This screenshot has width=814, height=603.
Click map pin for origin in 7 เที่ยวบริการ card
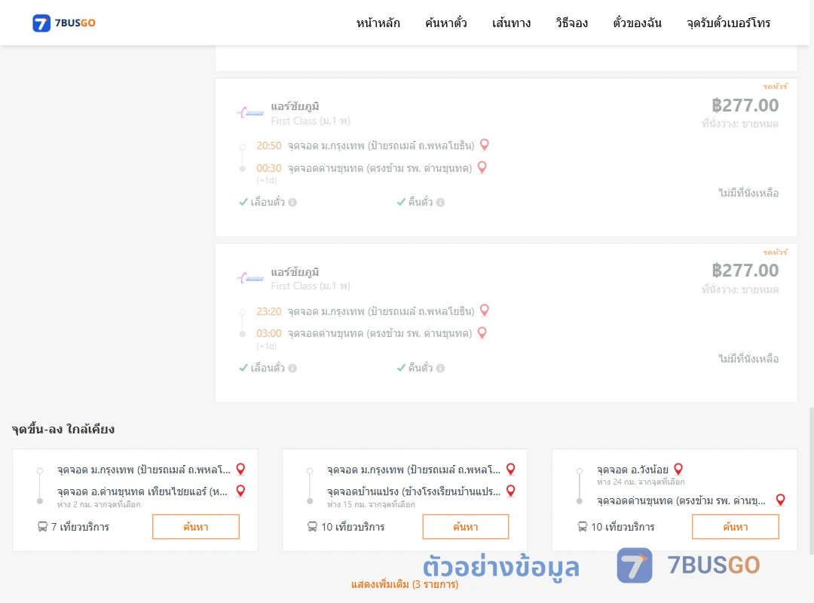(241, 469)
